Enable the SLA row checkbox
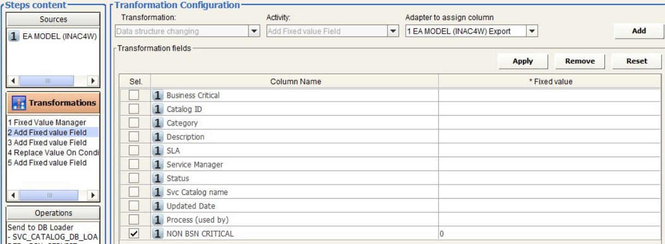The height and width of the screenshot is (244, 665). [133, 151]
